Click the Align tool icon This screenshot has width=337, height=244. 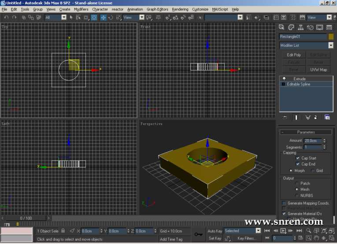257,18
